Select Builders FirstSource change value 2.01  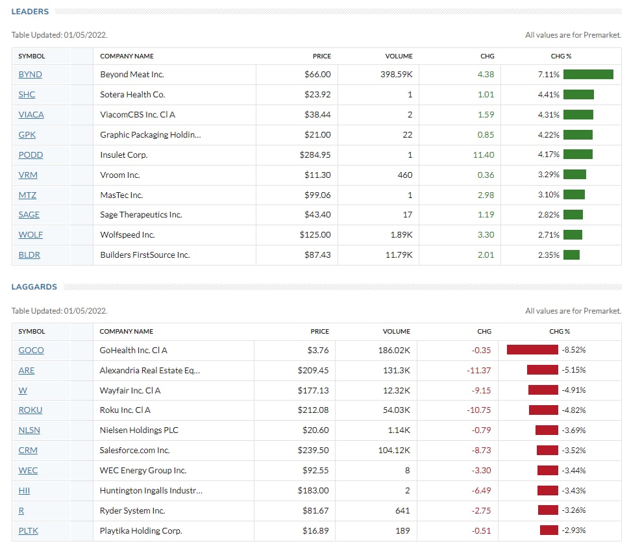(486, 254)
